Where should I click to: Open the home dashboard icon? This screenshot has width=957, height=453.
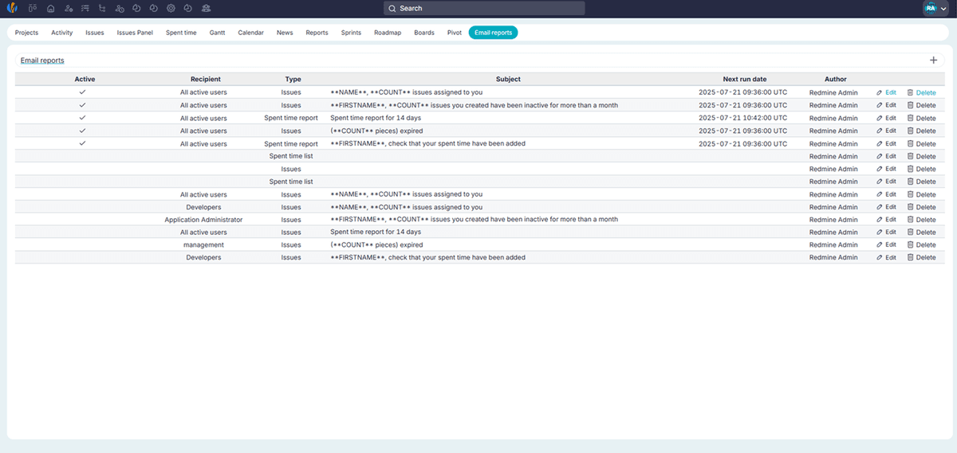(x=51, y=8)
